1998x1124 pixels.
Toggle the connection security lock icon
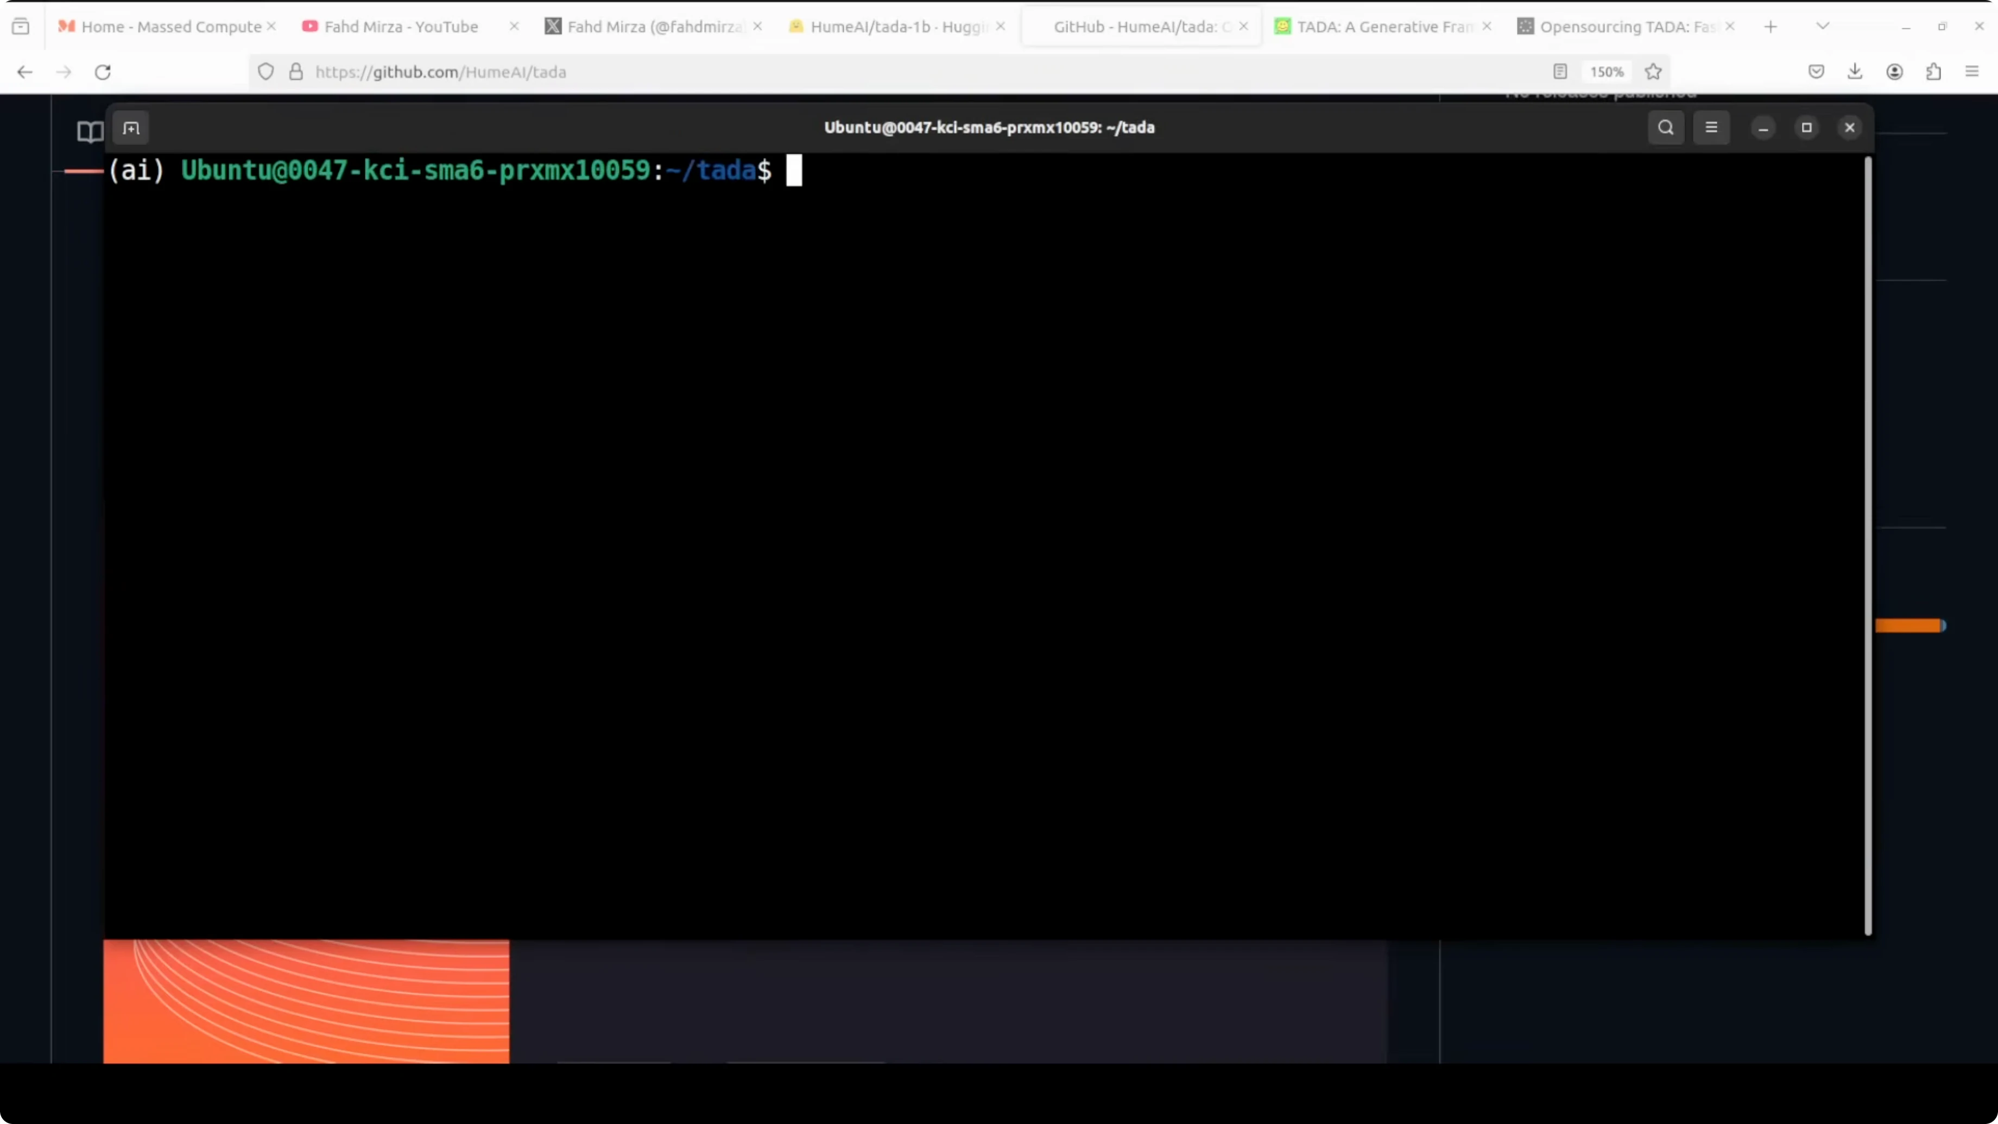295,71
